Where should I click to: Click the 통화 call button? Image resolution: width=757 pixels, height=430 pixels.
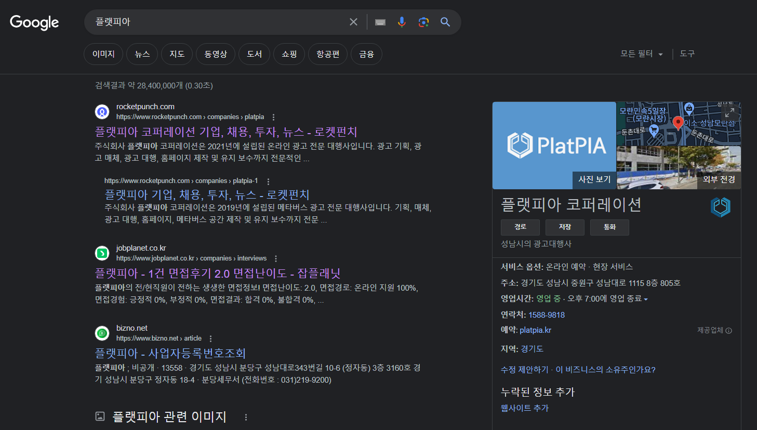[609, 227]
